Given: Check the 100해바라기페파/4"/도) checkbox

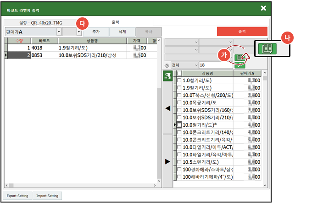Looking at the screenshot, I should click(x=179, y=176).
